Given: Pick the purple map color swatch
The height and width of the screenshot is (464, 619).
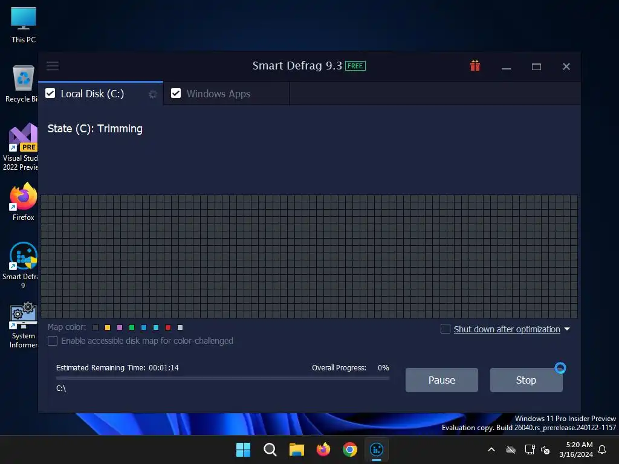Looking at the screenshot, I should point(120,327).
